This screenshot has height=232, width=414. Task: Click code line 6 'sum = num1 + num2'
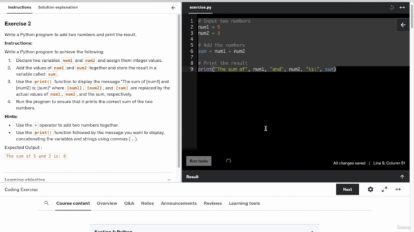click(x=221, y=51)
